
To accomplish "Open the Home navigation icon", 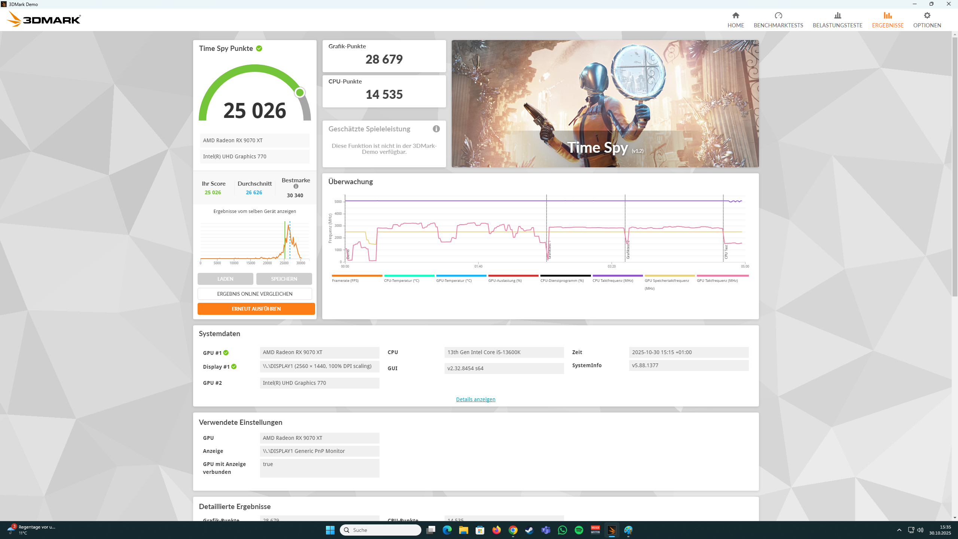I will [735, 16].
